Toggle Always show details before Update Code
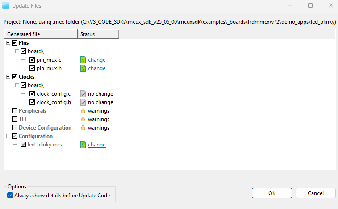The image size is (338, 209). 10,196
